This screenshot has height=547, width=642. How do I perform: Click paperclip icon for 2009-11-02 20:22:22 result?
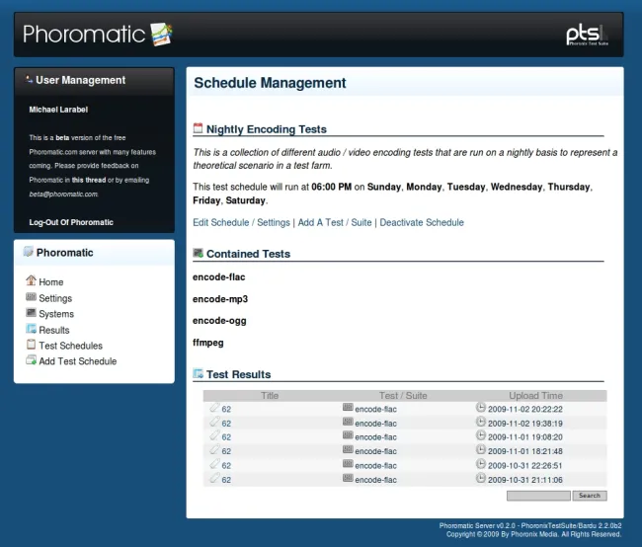214,408
